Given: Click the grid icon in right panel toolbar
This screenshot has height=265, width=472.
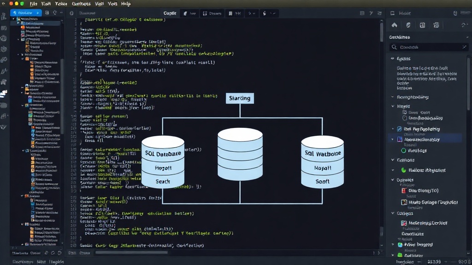Looking at the screenshot, I should point(436,25).
